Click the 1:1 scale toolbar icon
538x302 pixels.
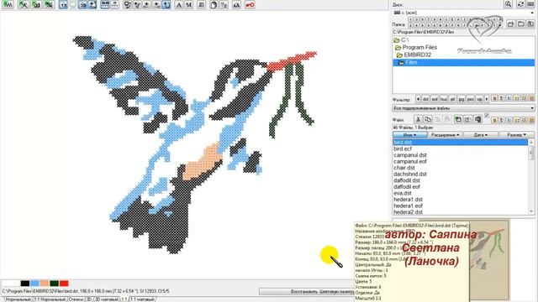63,5
